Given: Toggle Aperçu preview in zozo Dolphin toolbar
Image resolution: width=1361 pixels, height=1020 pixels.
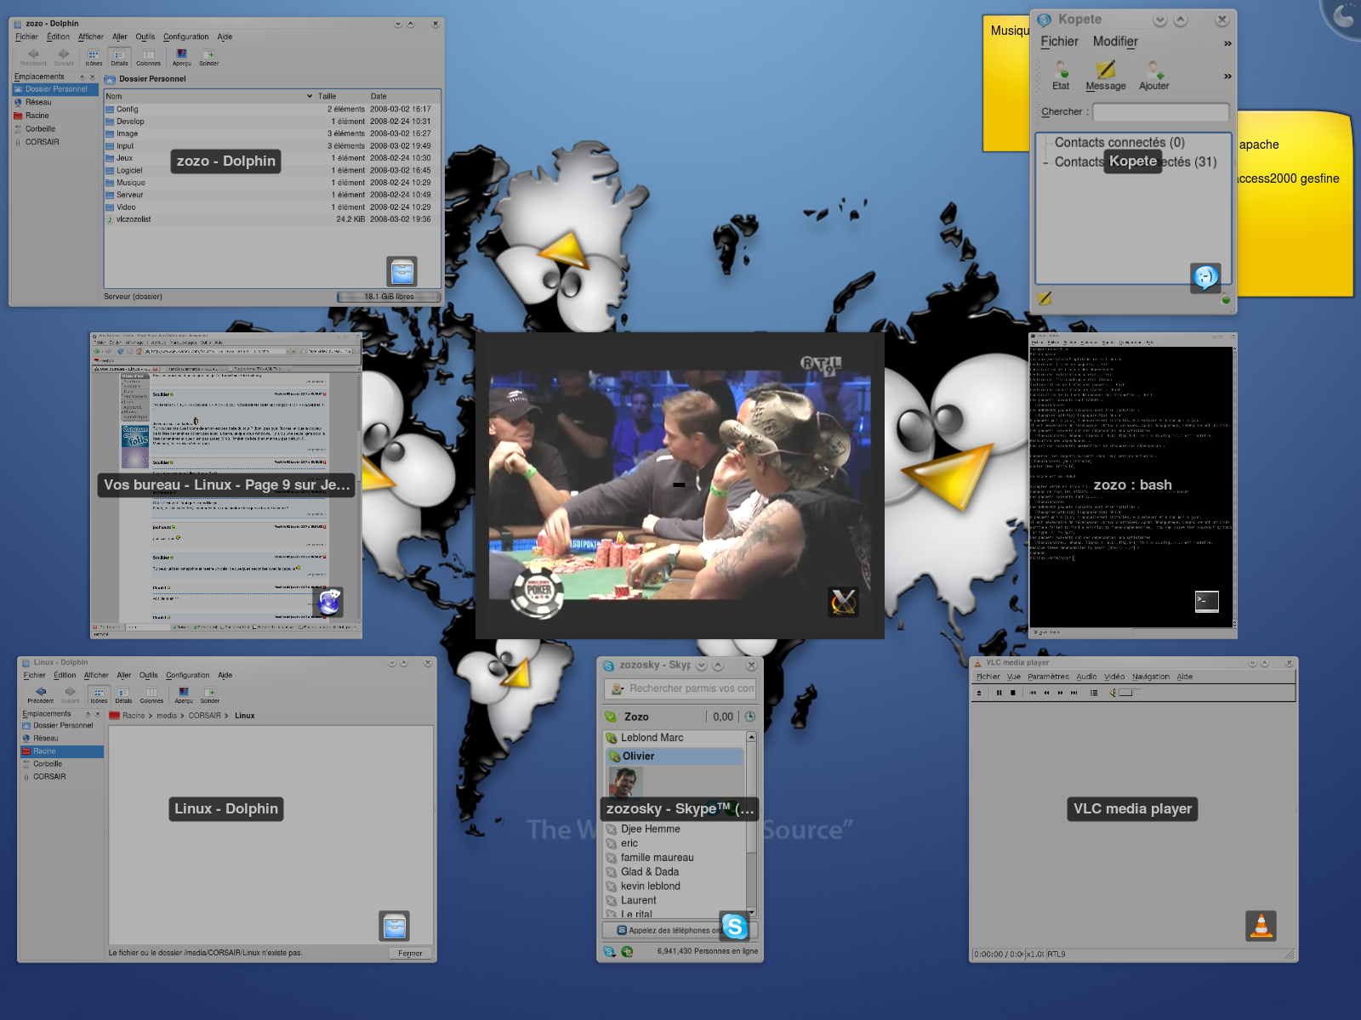Looking at the screenshot, I should 182,57.
